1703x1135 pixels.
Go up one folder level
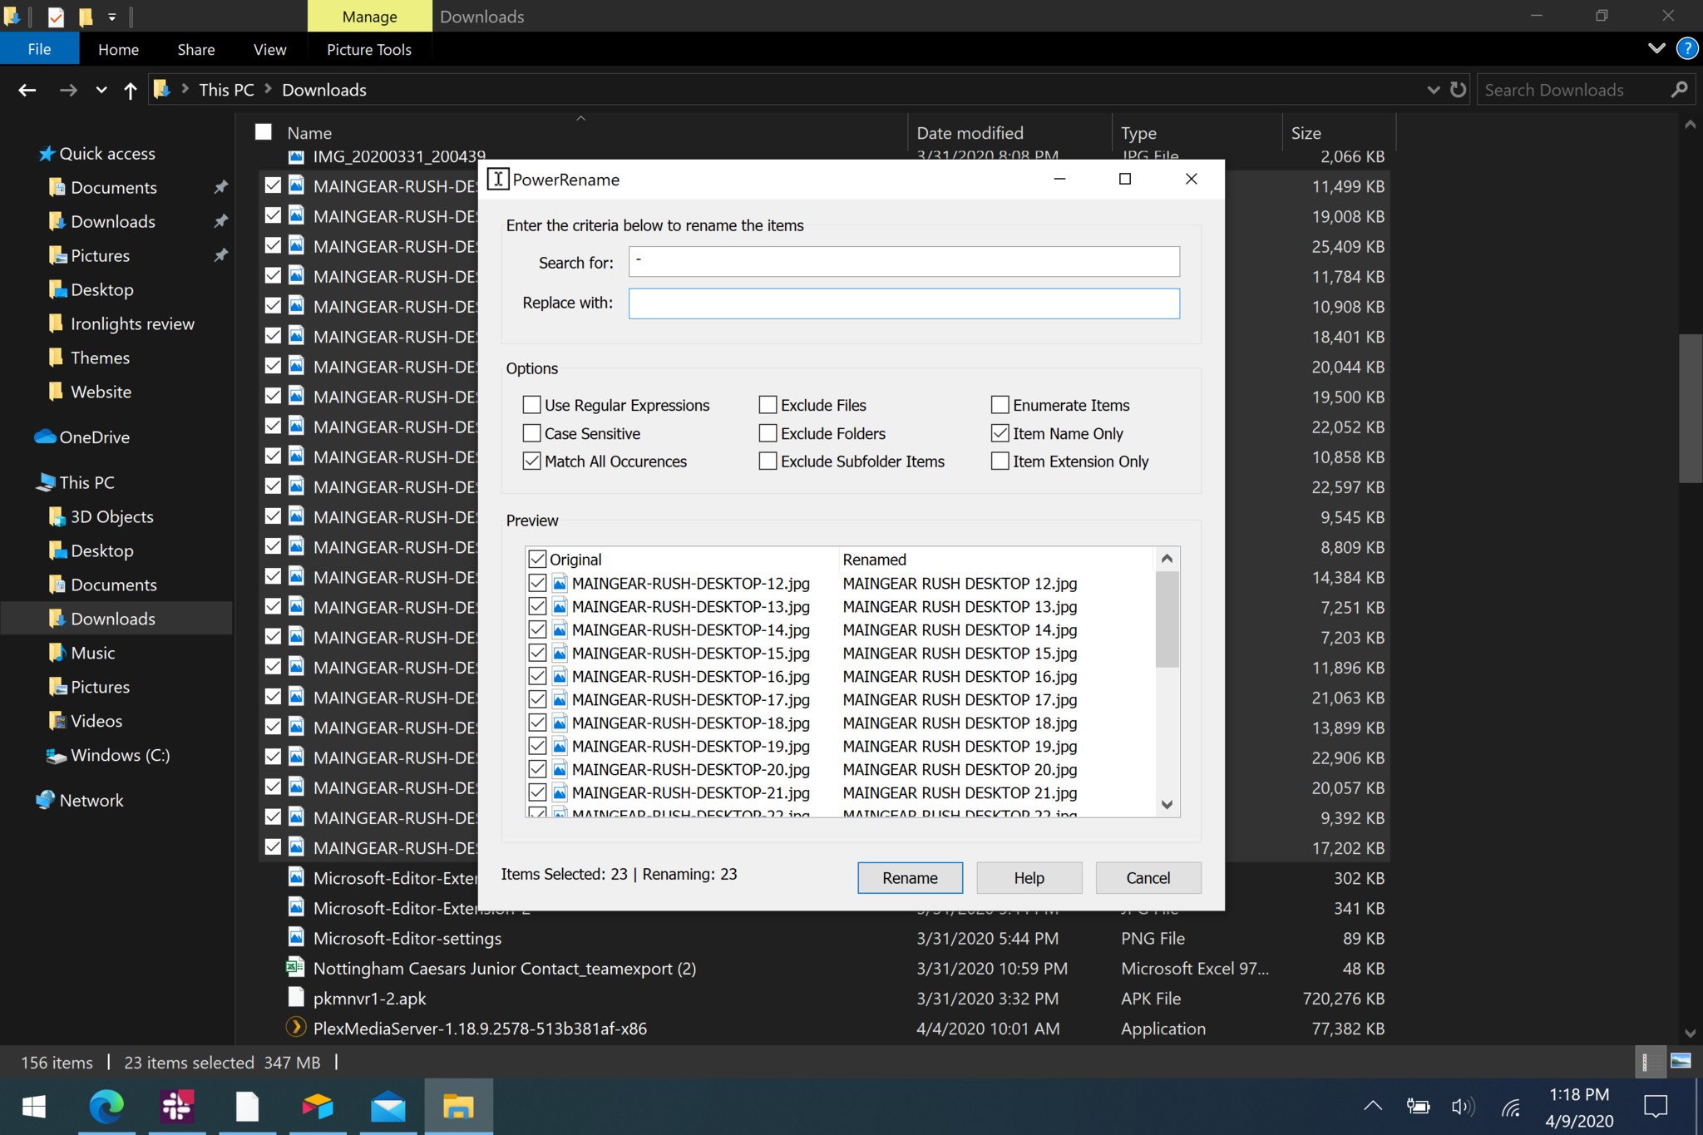click(130, 90)
